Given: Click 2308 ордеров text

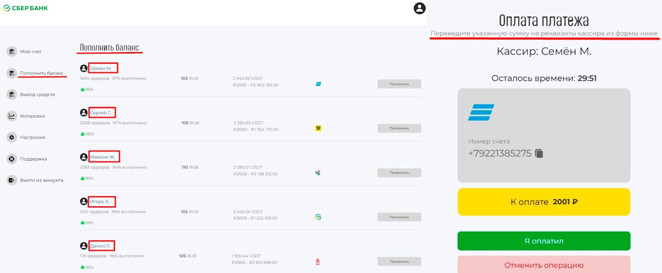Looking at the screenshot, I should point(95,123).
